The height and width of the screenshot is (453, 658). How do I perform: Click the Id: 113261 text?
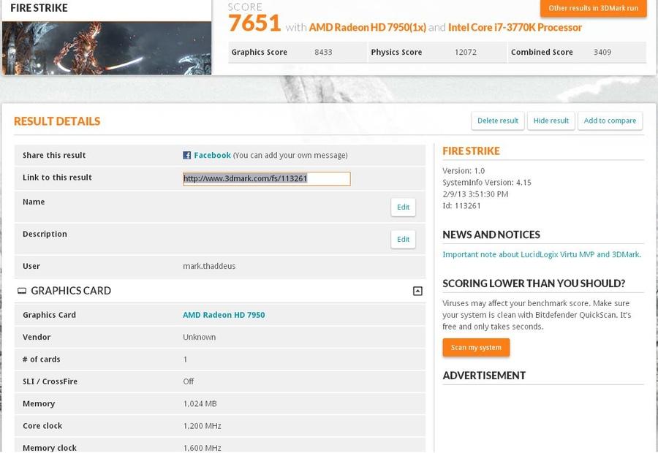[461, 206]
